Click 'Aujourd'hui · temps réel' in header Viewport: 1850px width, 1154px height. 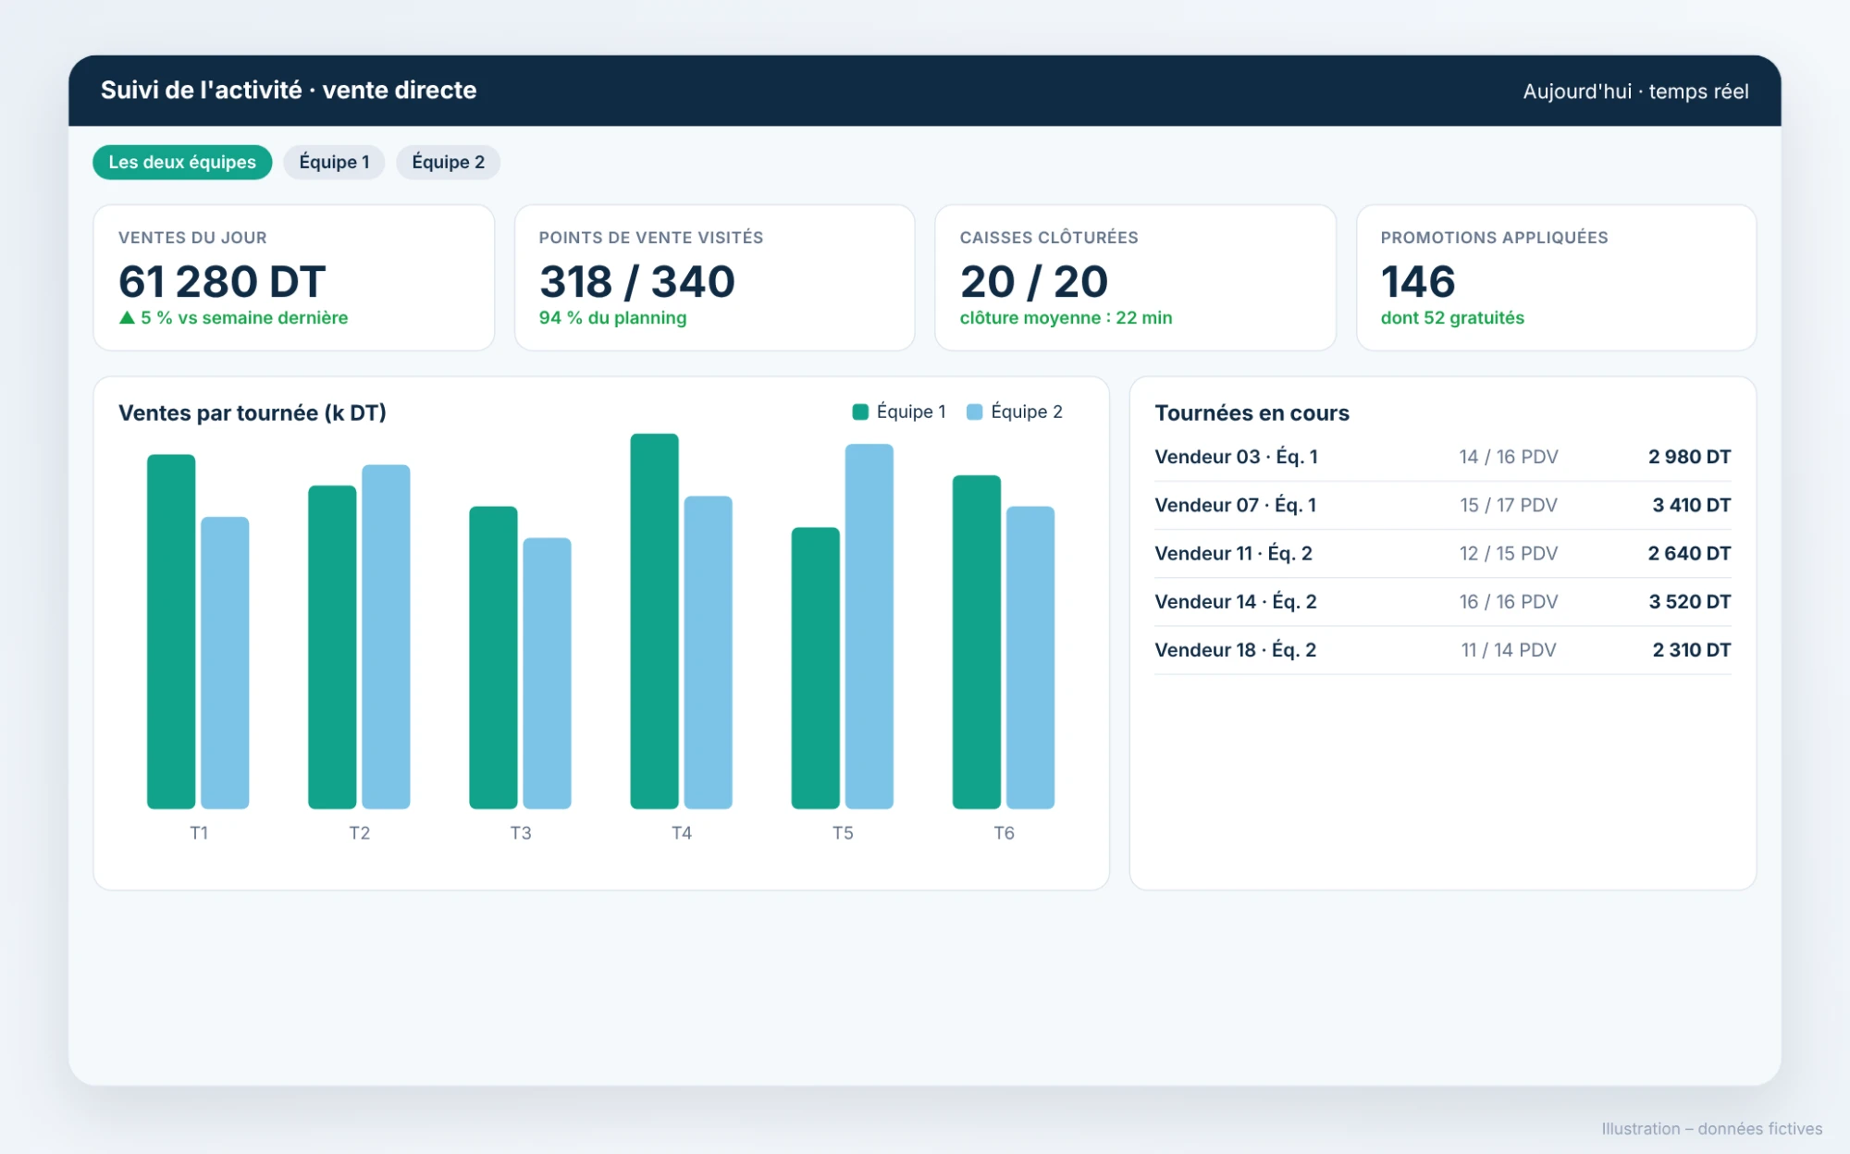point(1635,92)
